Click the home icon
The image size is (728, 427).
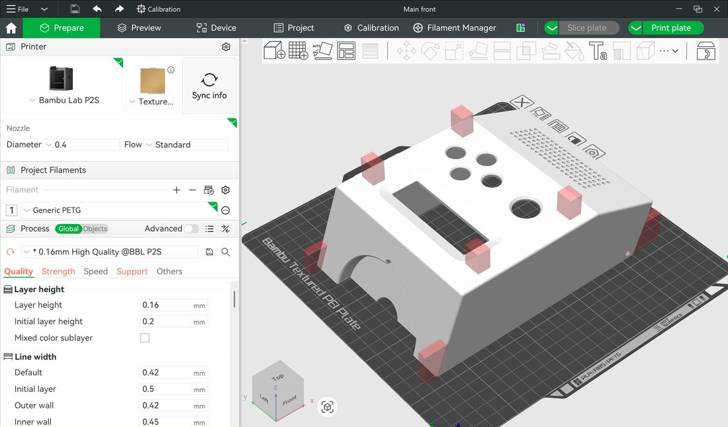(11, 28)
